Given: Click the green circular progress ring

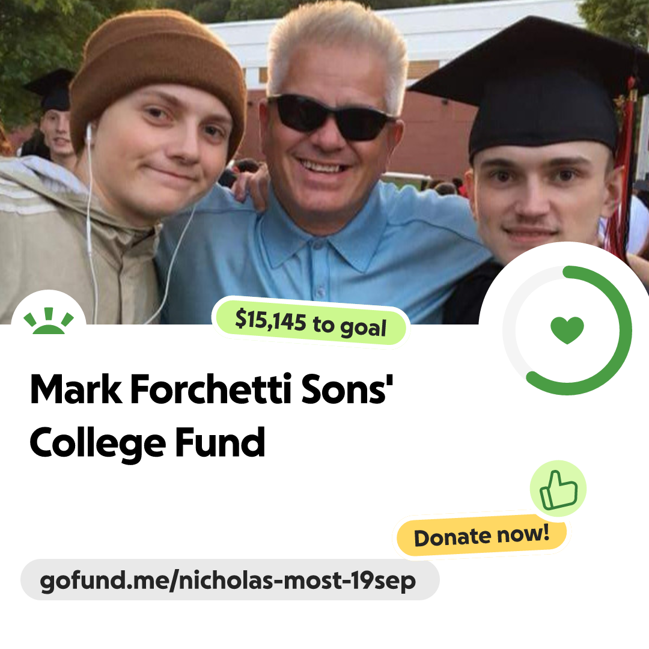Looking at the screenshot, I should (x=567, y=331).
